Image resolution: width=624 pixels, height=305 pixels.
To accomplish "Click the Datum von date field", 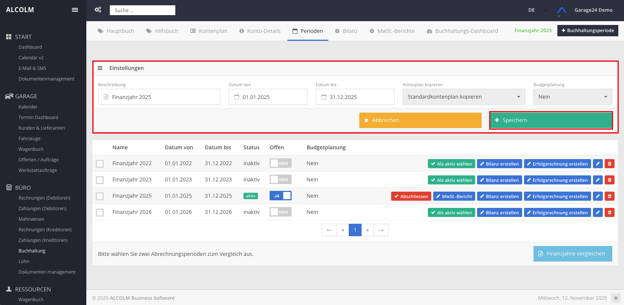I will (268, 97).
